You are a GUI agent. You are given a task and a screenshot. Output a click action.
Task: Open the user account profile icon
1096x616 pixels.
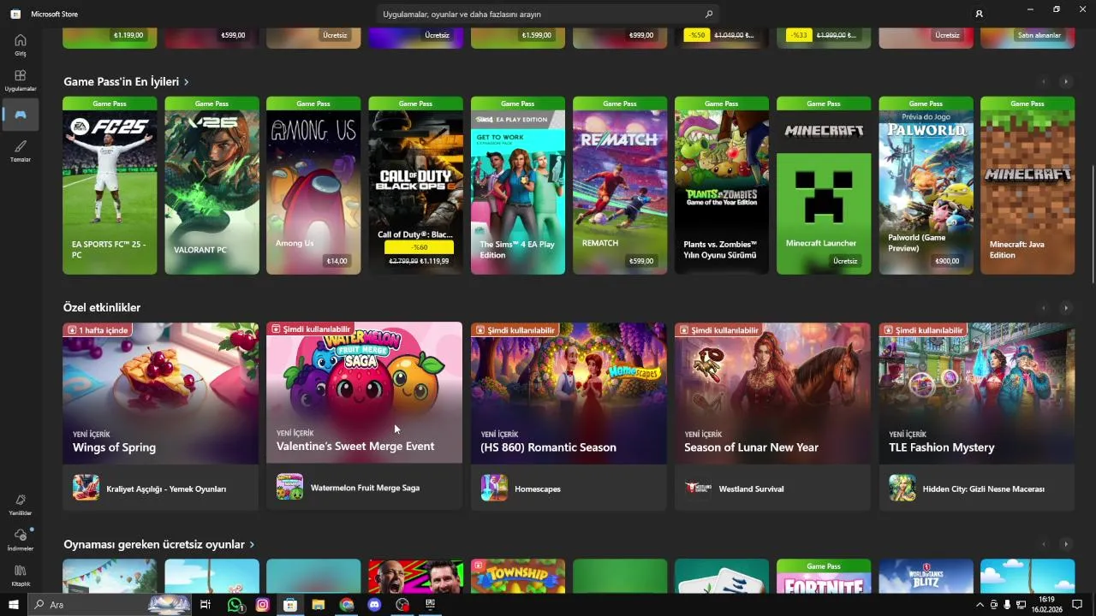pos(979,14)
